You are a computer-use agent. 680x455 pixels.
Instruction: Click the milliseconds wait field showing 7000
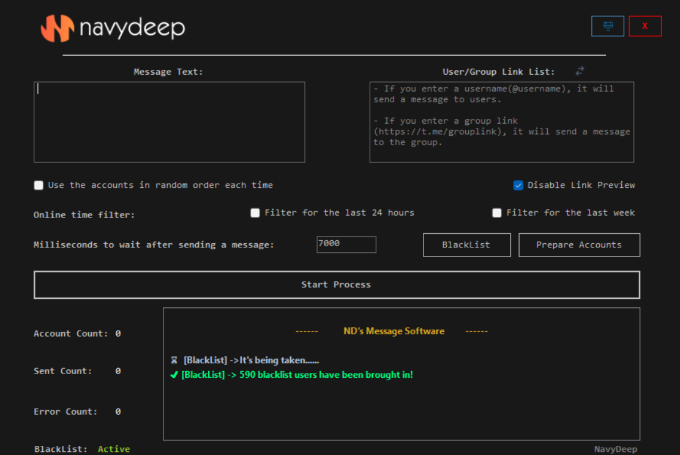click(x=346, y=244)
